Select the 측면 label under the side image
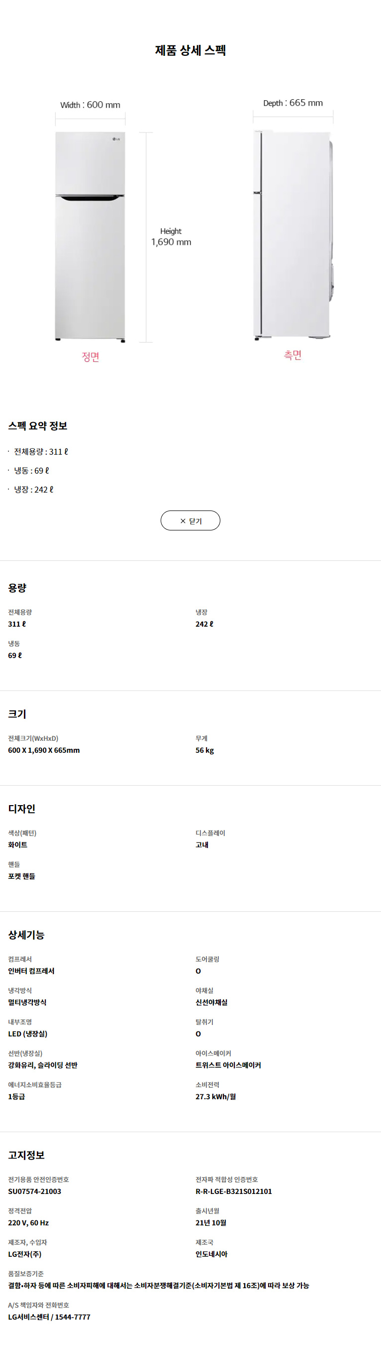381x1351 pixels. [292, 355]
